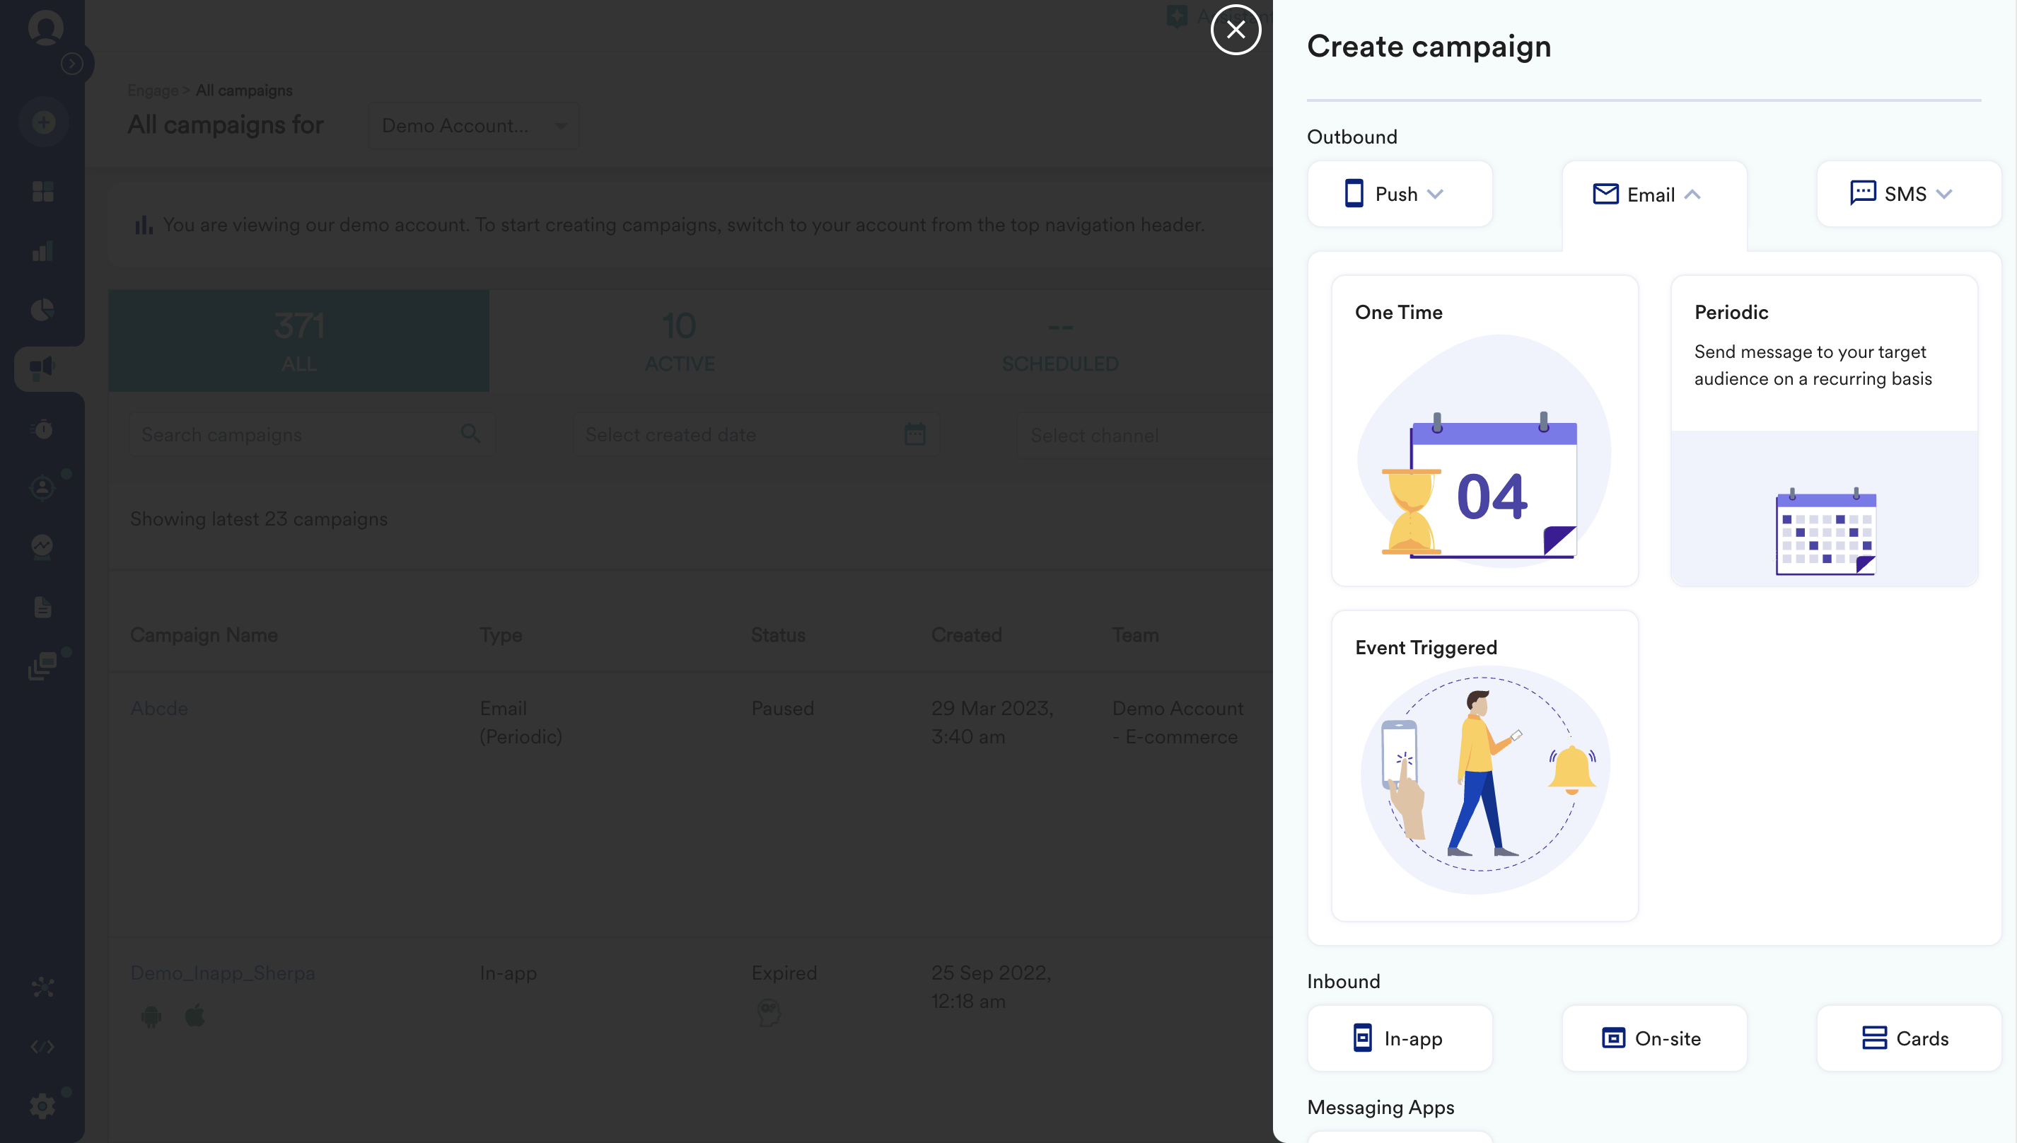Expand sidebar with the arrow toggle
This screenshot has width=2017, height=1143.
(72, 64)
